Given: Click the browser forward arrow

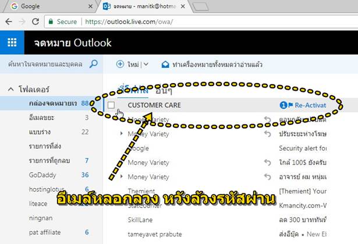Looking at the screenshot, I should [x=22, y=21].
